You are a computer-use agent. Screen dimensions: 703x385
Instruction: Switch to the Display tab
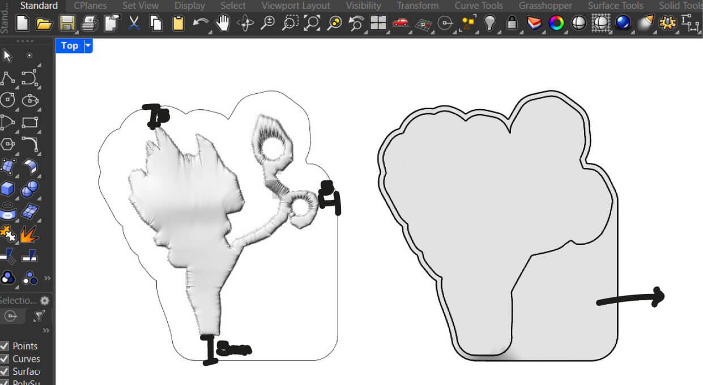coord(190,6)
